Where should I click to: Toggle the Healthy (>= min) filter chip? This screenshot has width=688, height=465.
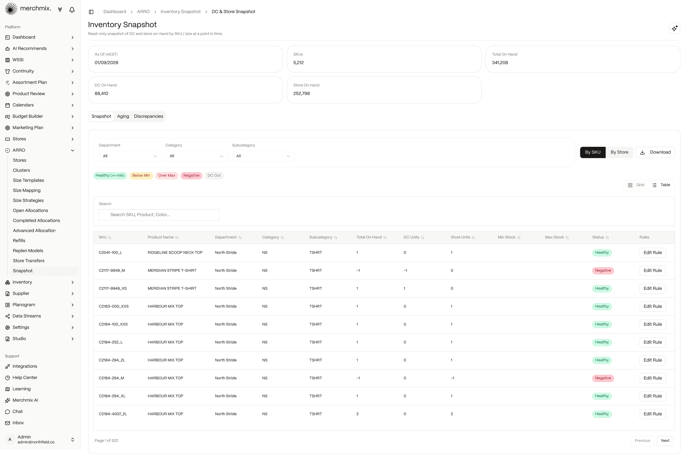tap(110, 176)
